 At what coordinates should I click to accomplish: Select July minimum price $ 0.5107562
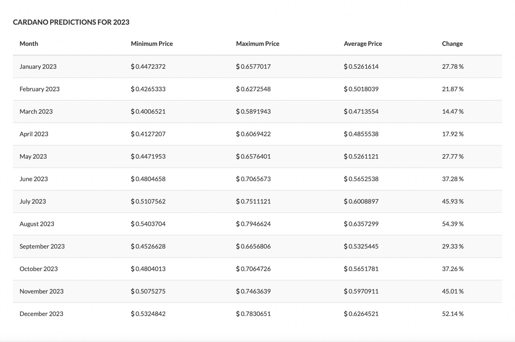point(148,201)
